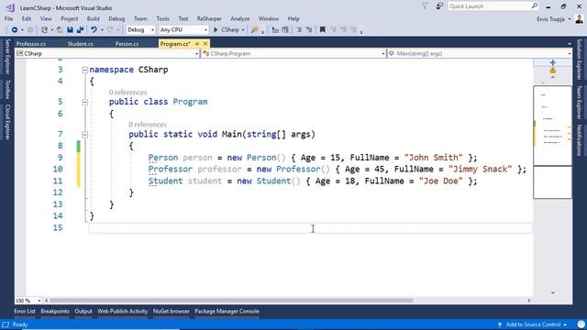
Task: Open the Ervis Trupja account dropdown
Action: [x=554, y=18]
